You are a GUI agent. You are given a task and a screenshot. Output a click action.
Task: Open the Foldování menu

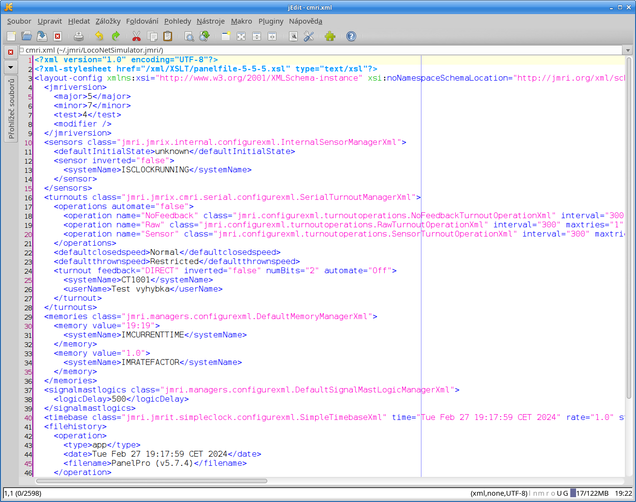[x=142, y=21]
